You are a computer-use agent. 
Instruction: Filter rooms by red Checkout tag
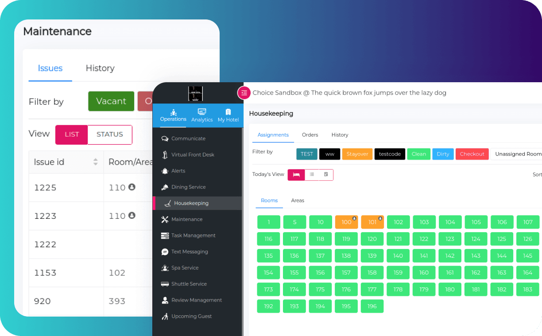472,154
